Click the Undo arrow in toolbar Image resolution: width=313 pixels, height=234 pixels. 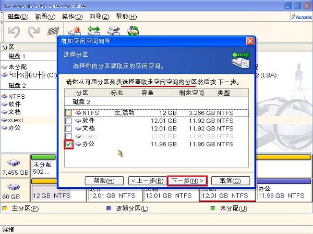(14, 32)
